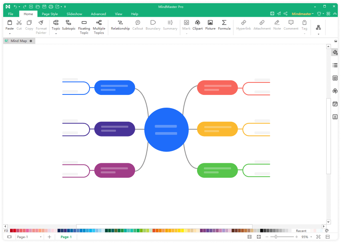Screen dimensions: 341x243
Task: Expand the Topic dropdown arrow
Action: (56, 34)
